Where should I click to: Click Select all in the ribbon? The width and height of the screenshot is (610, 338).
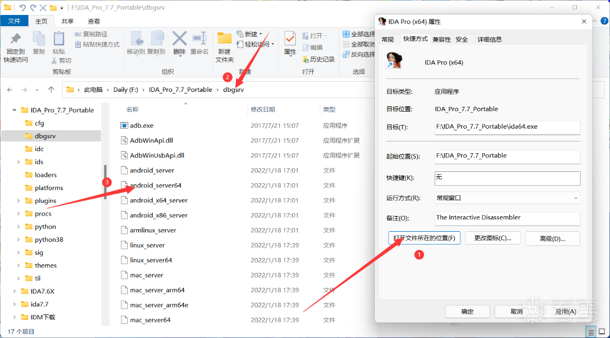[359, 34]
